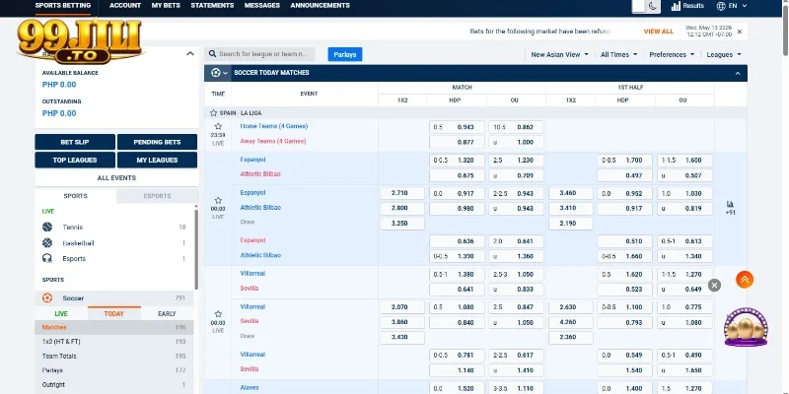This screenshot has height=394, width=789.
Task: Open All Times dropdown
Action: click(618, 54)
